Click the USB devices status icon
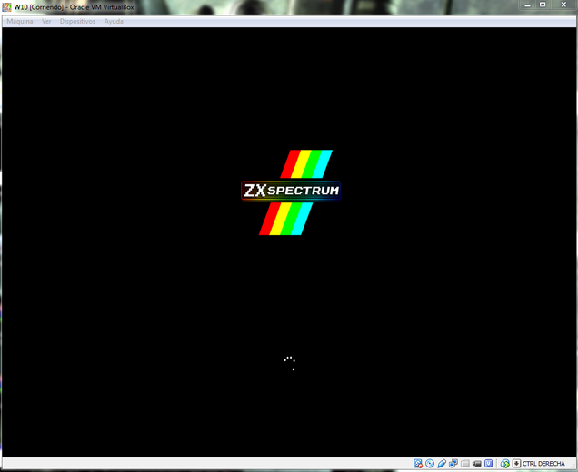The image size is (578, 472). pyautogui.click(x=442, y=464)
